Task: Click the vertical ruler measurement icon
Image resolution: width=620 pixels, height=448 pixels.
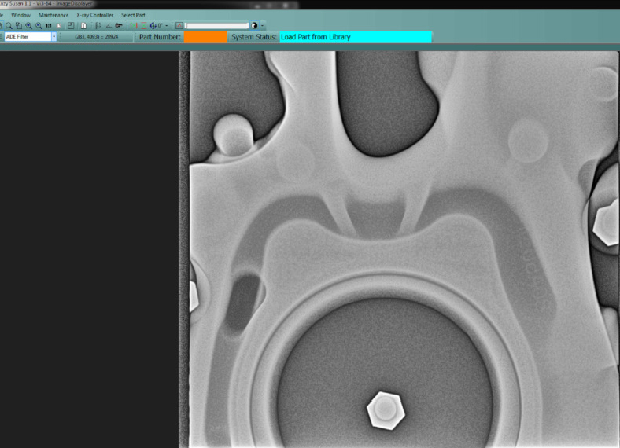Action: 98,25
